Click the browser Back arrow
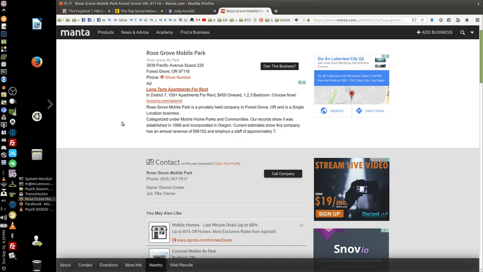The image size is (483, 272). [x=297, y=20]
